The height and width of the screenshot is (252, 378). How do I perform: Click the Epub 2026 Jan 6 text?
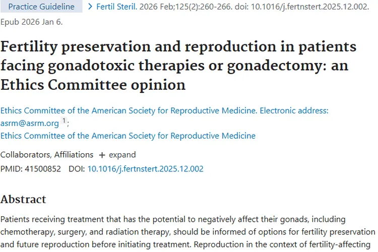coord(31,23)
